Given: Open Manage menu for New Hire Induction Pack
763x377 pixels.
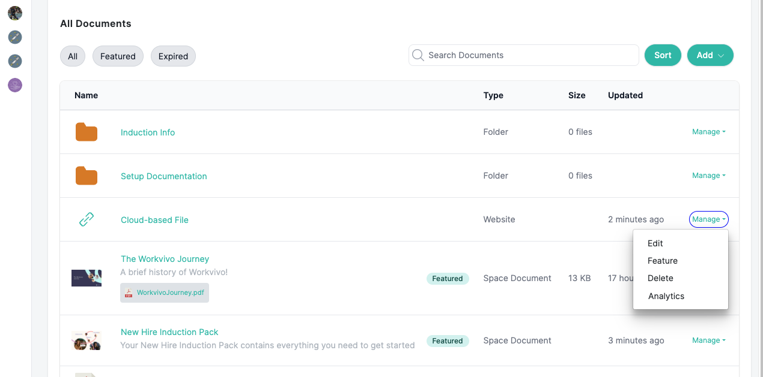Looking at the screenshot, I should [x=708, y=340].
